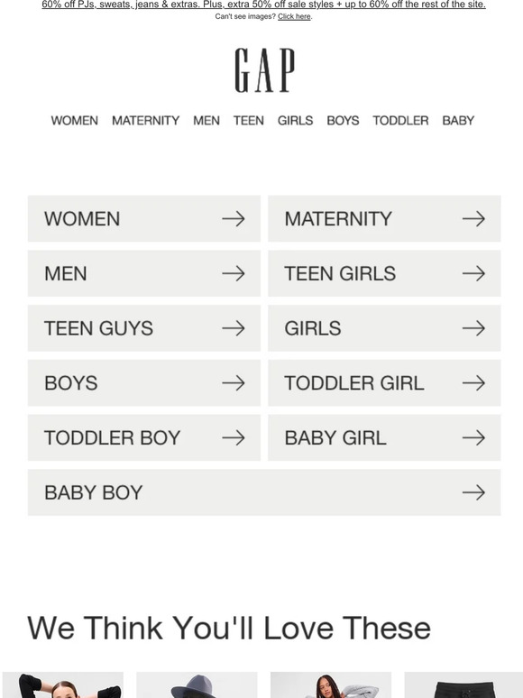This screenshot has height=698, width=523.
Task: Select MATERNITY in the top navigation bar
Action: click(145, 121)
